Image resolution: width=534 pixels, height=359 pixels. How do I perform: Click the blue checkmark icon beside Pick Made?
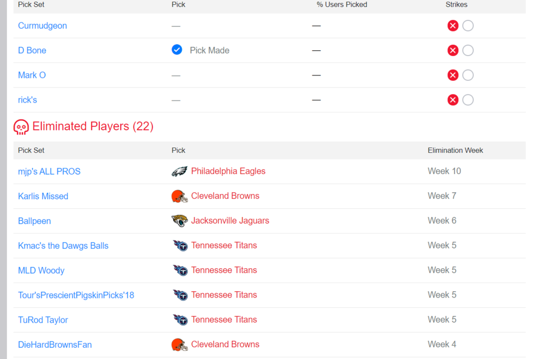tap(177, 50)
